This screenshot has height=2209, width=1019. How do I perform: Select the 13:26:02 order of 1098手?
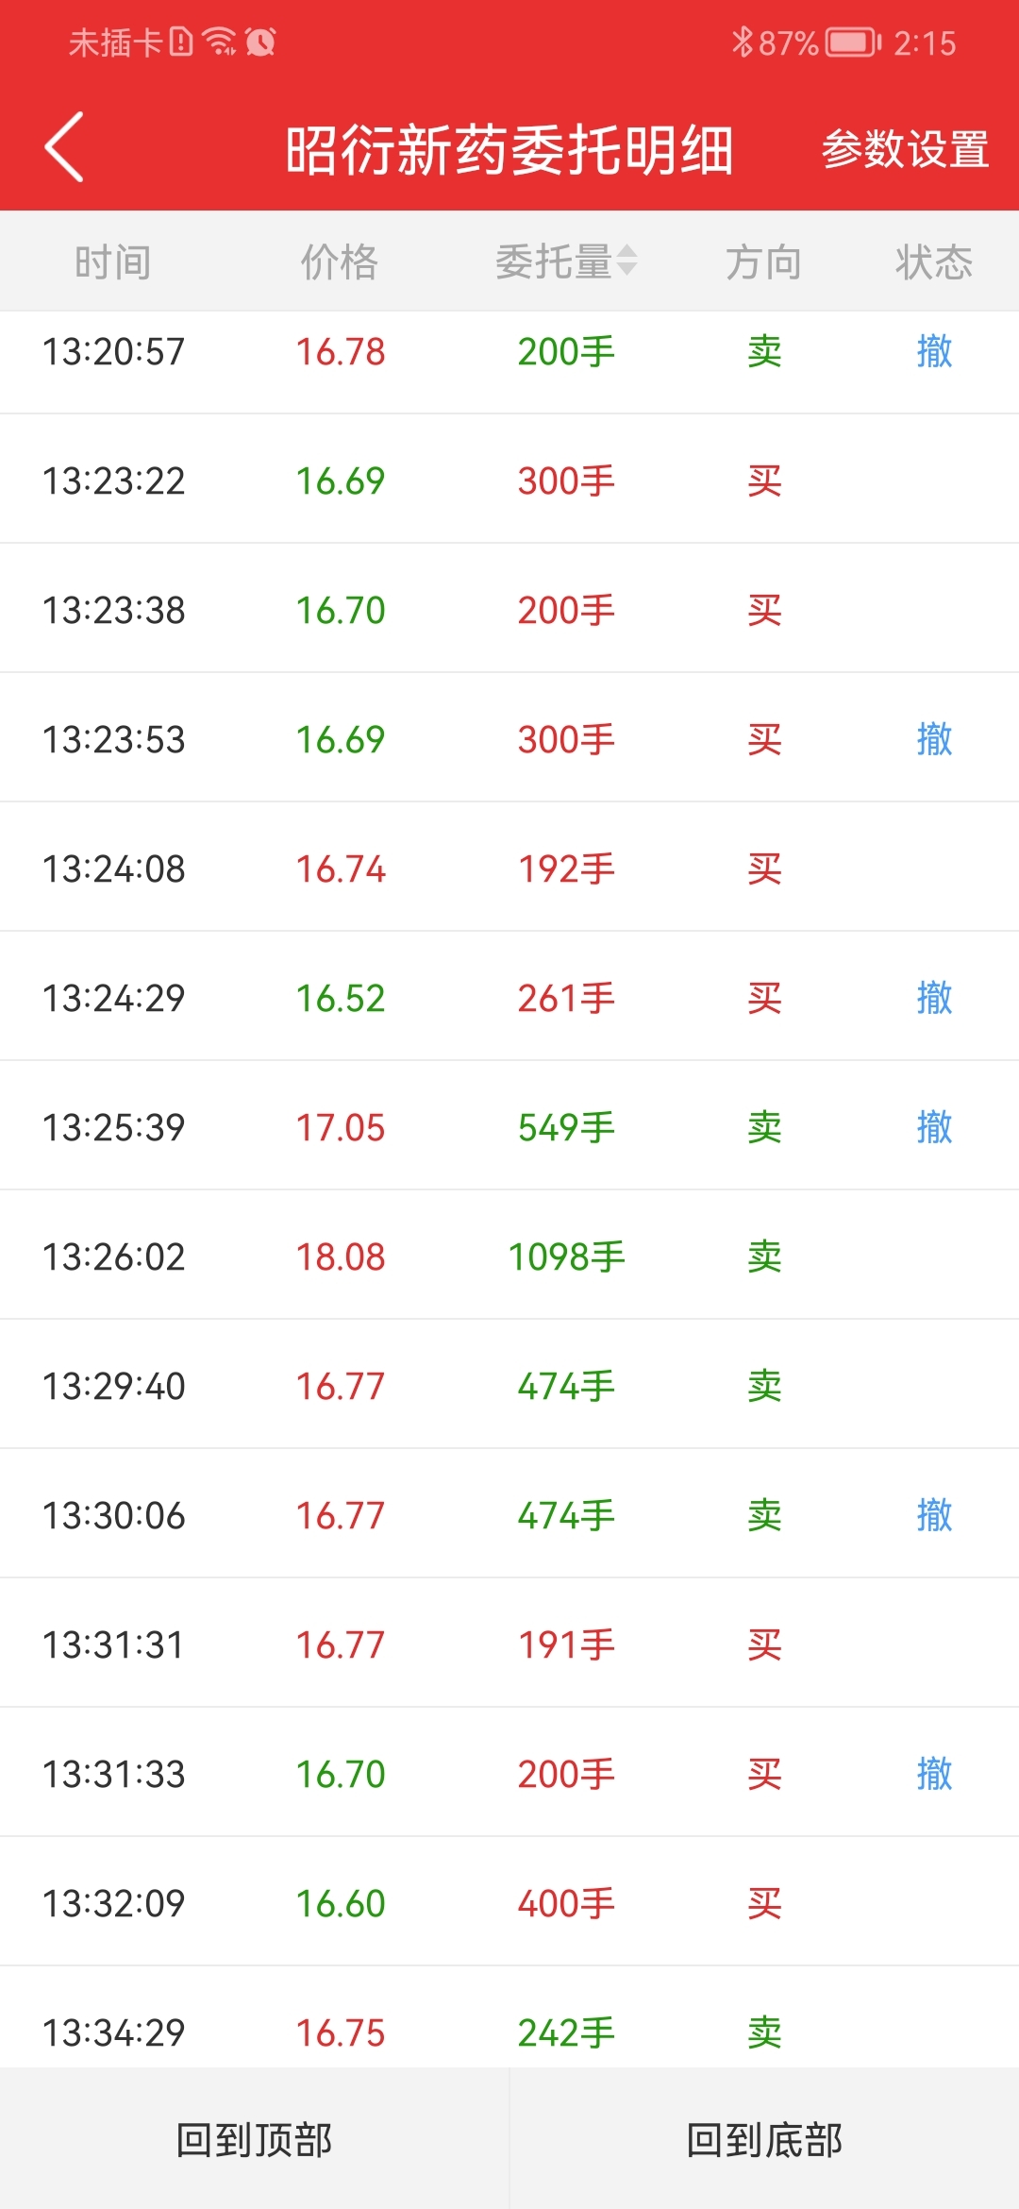pos(509,1256)
